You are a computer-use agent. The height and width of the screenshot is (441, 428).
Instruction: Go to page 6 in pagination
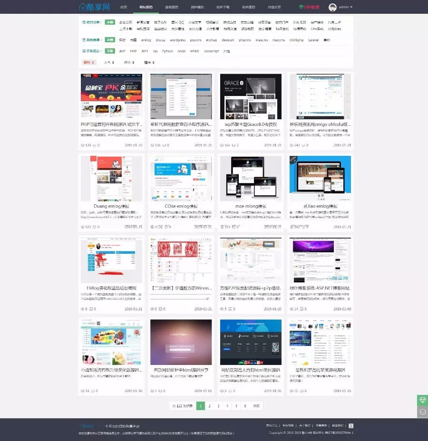click(245, 406)
